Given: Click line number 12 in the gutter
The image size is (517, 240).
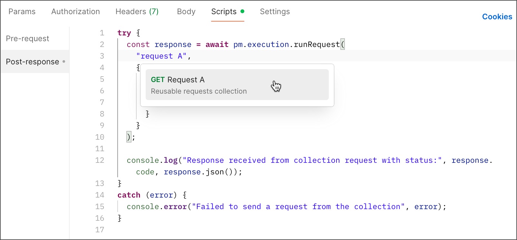Looking at the screenshot, I should click(x=100, y=161).
